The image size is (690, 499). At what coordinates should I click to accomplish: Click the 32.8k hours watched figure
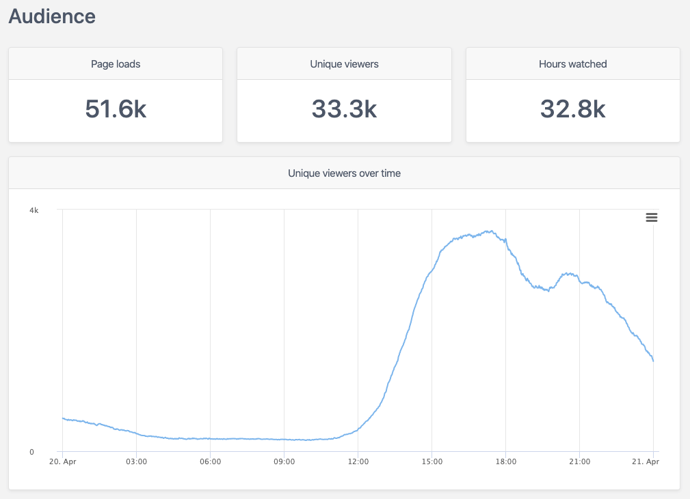coord(572,108)
